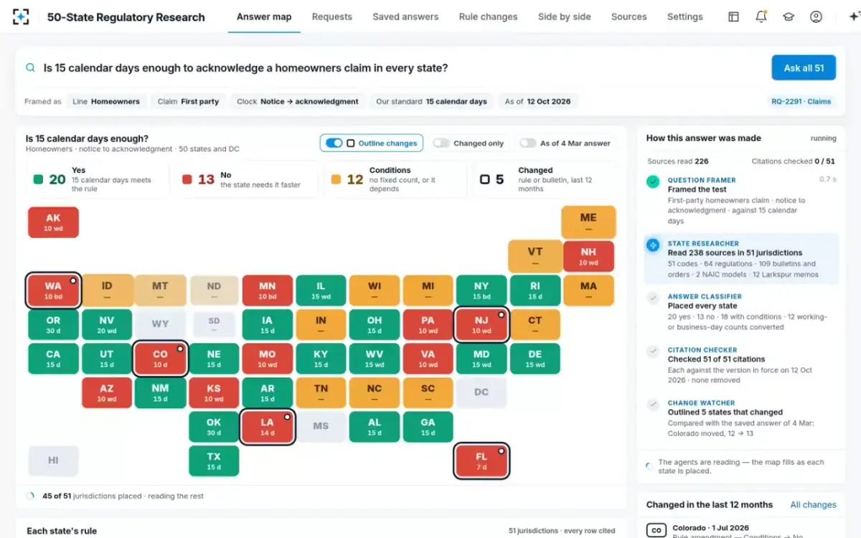Click the outlined square icon in Changed card

[486, 179]
